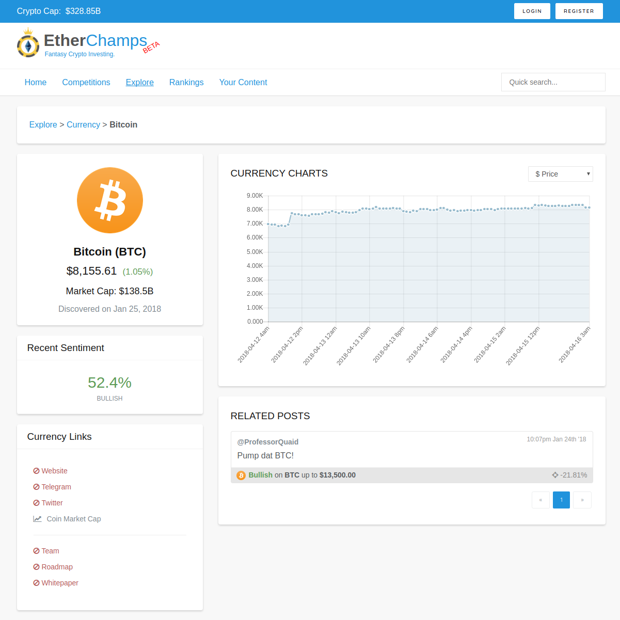Click the 'Pump dat BTC!' post text
This screenshot has height=620, width=620.
coord(265,455)
